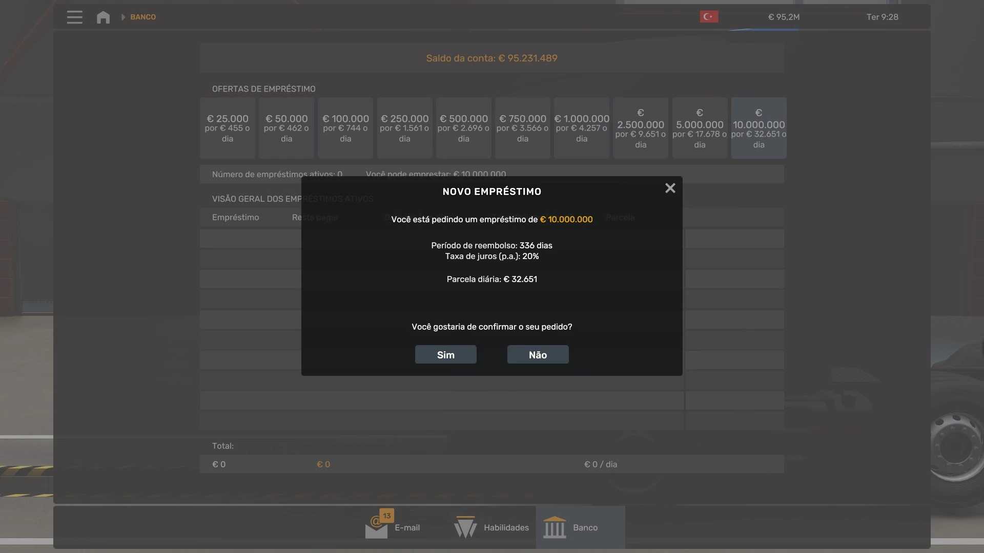984x553 pixels.
Task: Choose the € 500.000 loan offer
Action: [x=463, y=128]
